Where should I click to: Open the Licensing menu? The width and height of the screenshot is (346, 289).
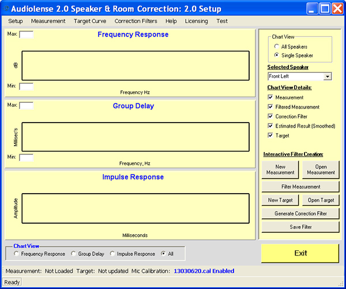pyautogui.click(x=197, y=21)
